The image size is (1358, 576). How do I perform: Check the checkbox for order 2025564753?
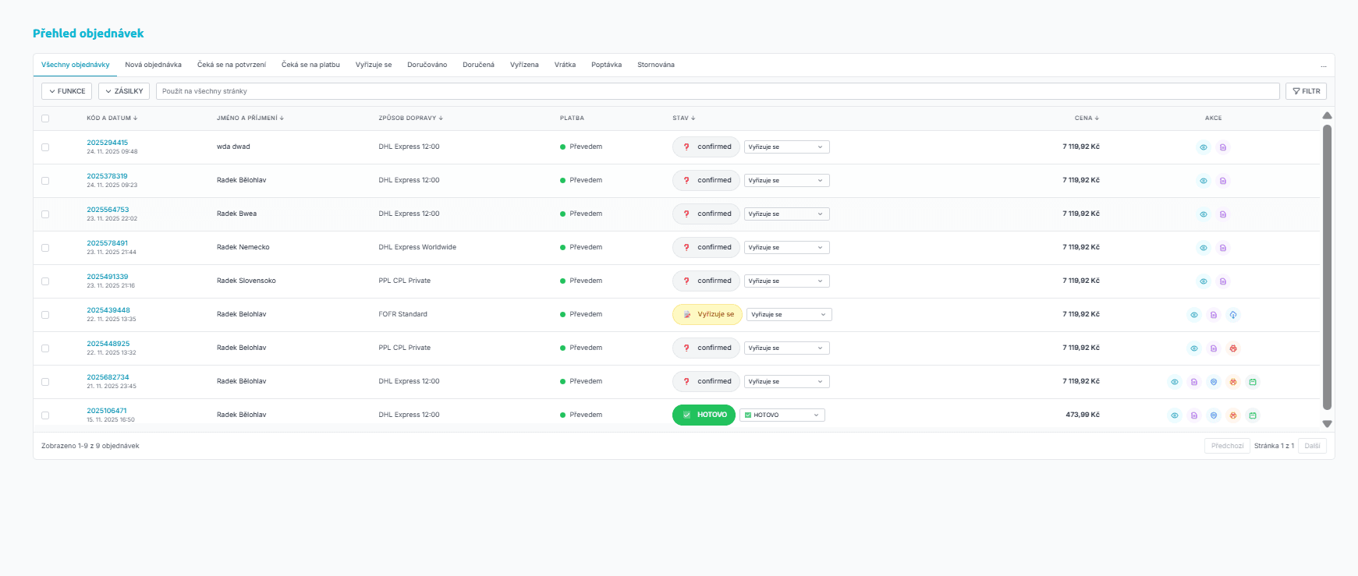click(45, 214)
